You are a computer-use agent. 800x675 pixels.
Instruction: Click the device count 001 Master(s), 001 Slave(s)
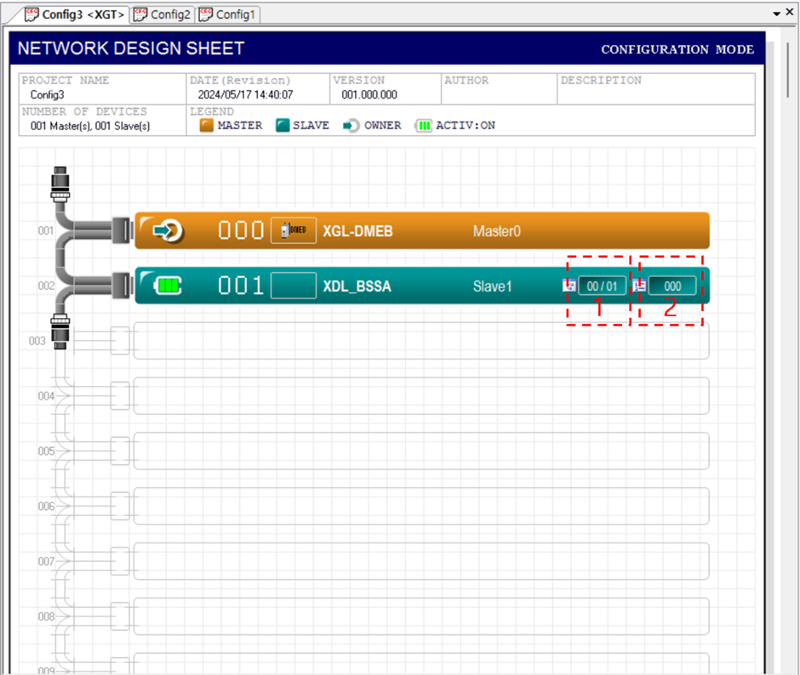coord(90,126)
